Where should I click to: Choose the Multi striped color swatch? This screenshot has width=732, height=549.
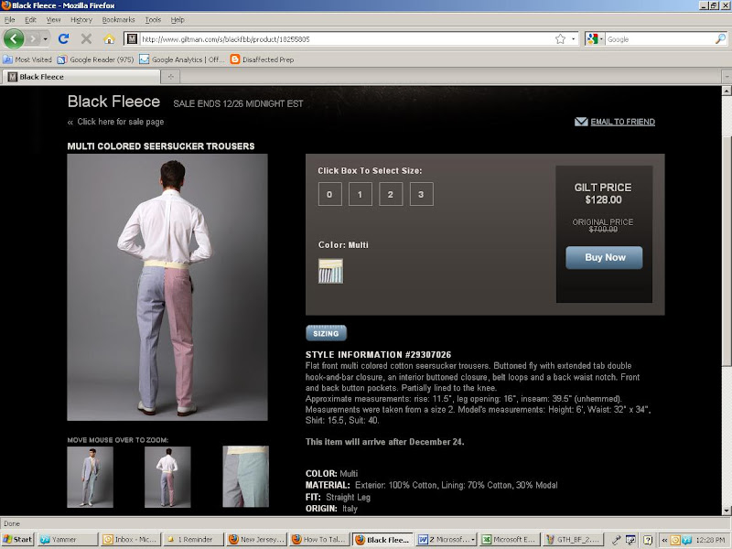coord(330,271)
